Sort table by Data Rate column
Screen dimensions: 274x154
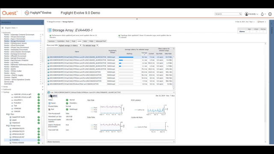point(168,54)
